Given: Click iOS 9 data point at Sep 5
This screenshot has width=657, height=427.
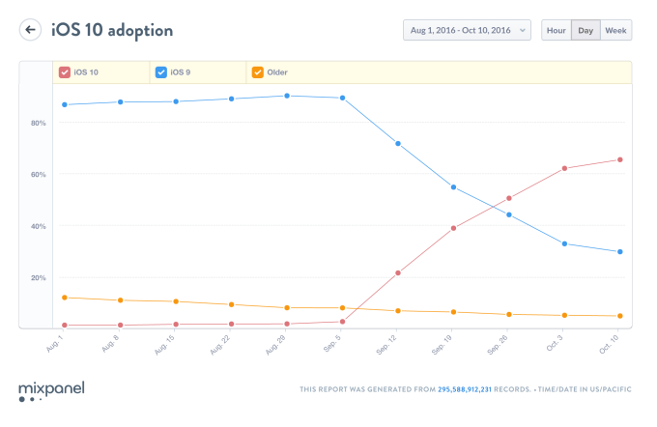Looking at the screenshot, I should tap(343, 98).
